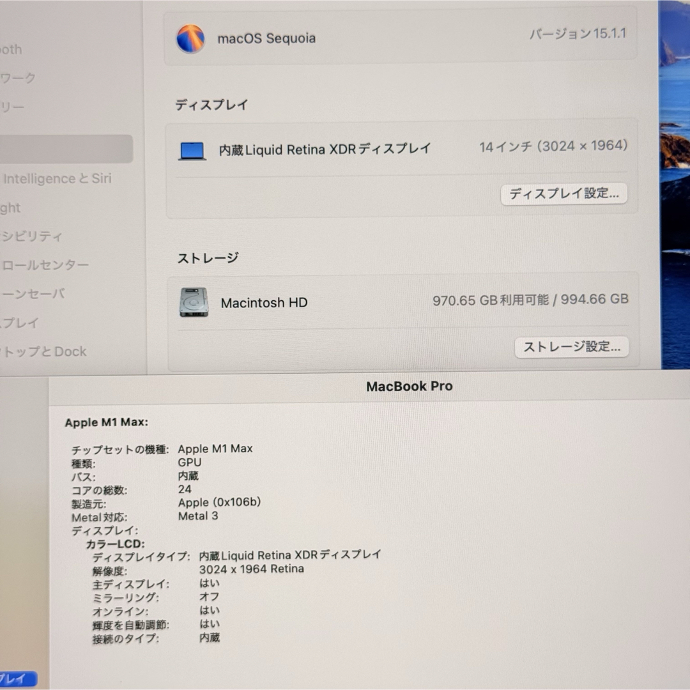Open the sidebar item ending in 'oth'
The height and width of the screenshot is (690, 690).
coord(11,50)
